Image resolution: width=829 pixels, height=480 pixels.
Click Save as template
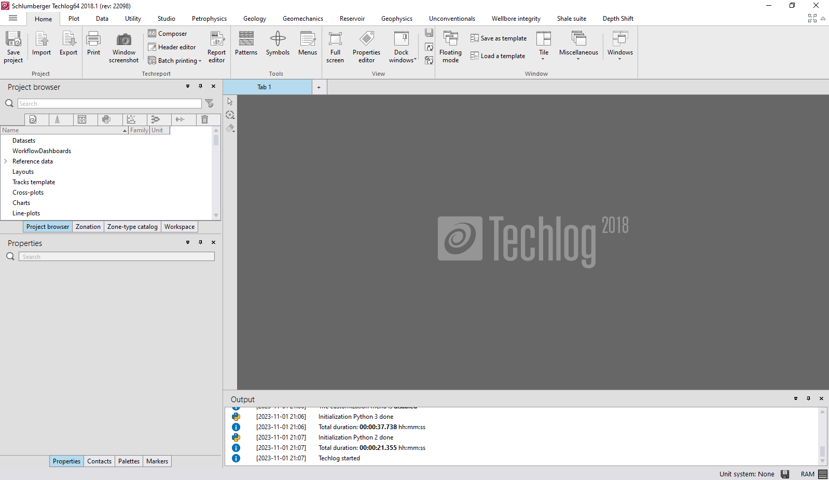tap(499, 38)
